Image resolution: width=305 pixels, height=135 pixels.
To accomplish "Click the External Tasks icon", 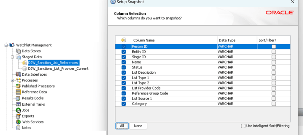I will (x=18, y=104).
